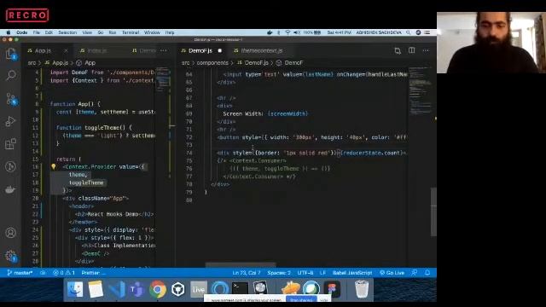Open the Docker view in activity bar
The height and width of the screenshot is (307, 546).
[10, 189]
